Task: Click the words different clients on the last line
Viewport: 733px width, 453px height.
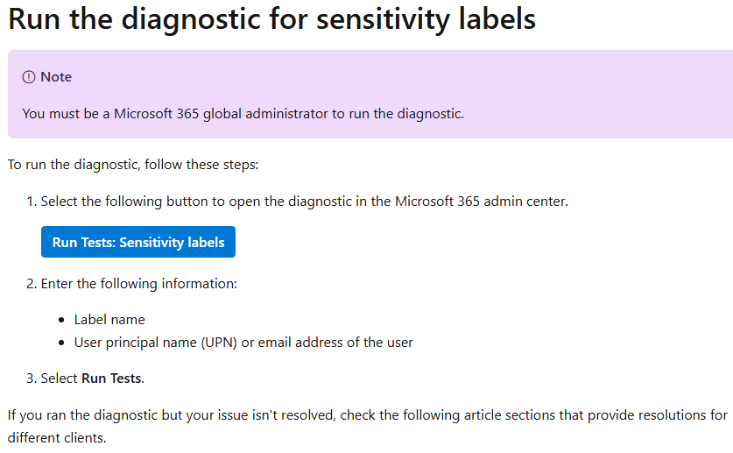Action: click(x=56, y=438)
